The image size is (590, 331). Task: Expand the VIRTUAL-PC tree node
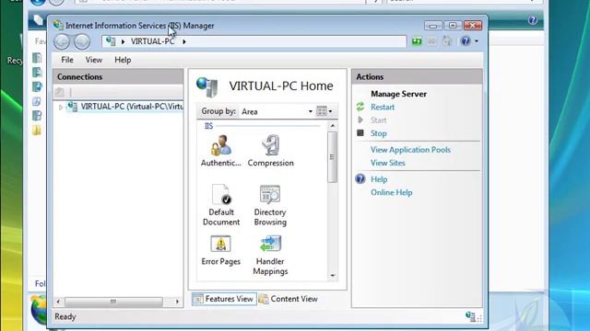click(61, 108)
